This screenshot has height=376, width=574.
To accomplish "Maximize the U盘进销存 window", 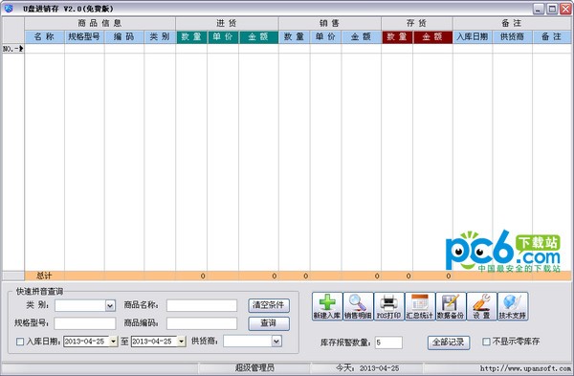I will (x=552, y=9).
